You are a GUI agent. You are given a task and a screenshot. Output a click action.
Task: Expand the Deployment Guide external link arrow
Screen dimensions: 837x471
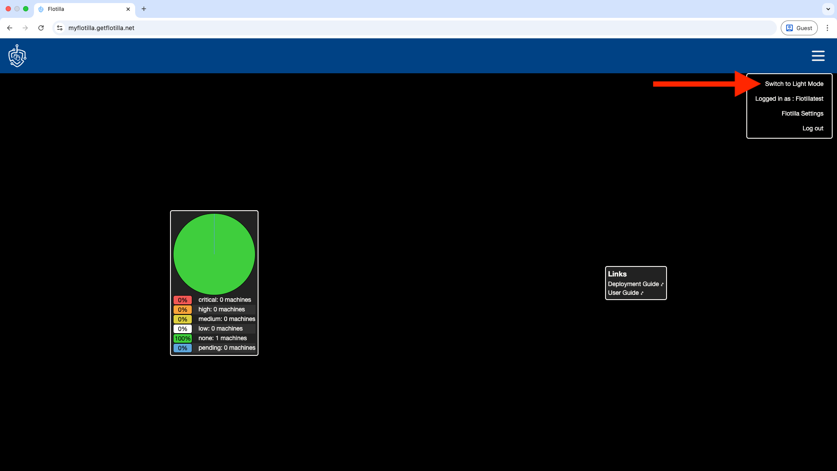661,283
